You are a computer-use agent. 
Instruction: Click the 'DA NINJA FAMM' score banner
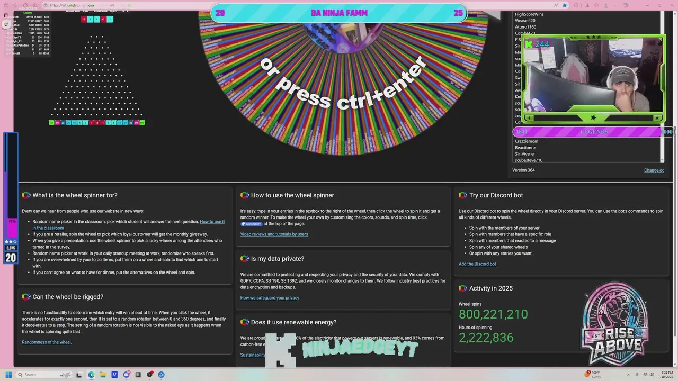click(339, 13)
